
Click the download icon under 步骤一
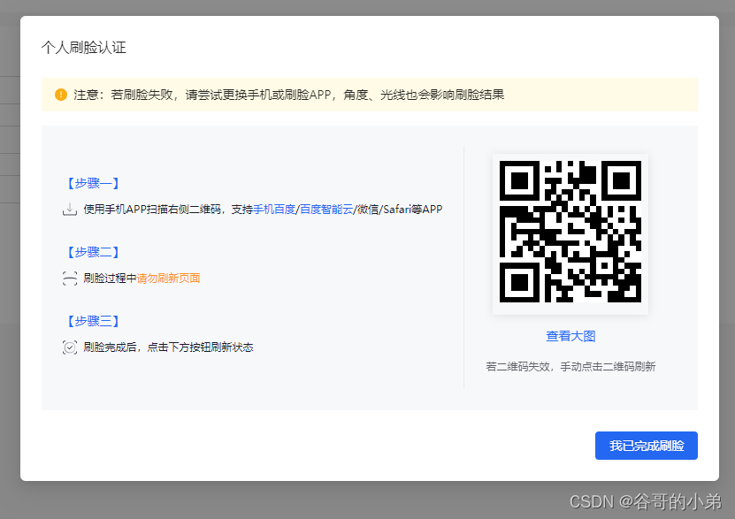pyautogui.click(x=70, y=210)
